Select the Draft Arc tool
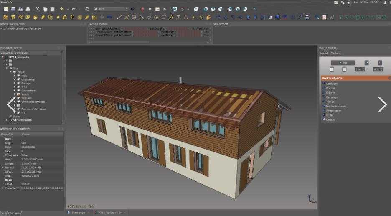 [141, 17]
